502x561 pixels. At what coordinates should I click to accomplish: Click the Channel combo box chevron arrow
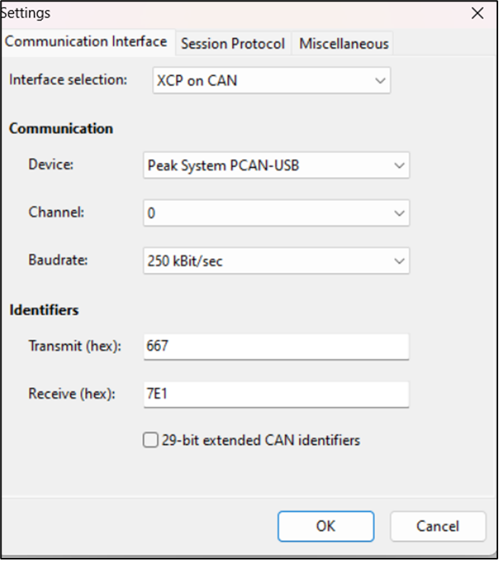point(398,213)
